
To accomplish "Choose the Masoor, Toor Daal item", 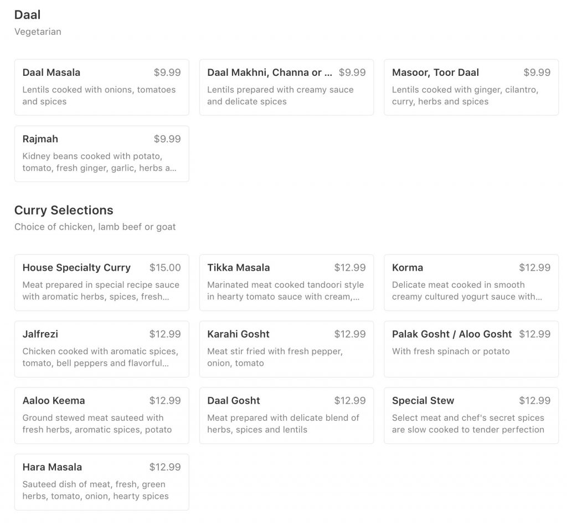I will [x=471, y=87].
